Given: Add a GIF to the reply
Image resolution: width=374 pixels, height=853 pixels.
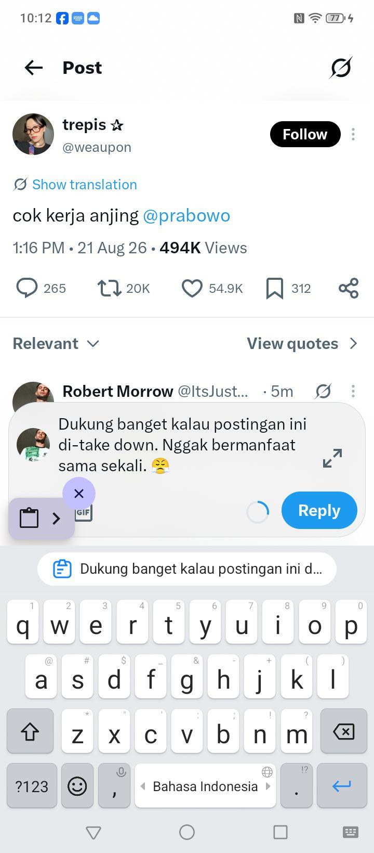Looking at the screenshot, I should click(84, 512).
